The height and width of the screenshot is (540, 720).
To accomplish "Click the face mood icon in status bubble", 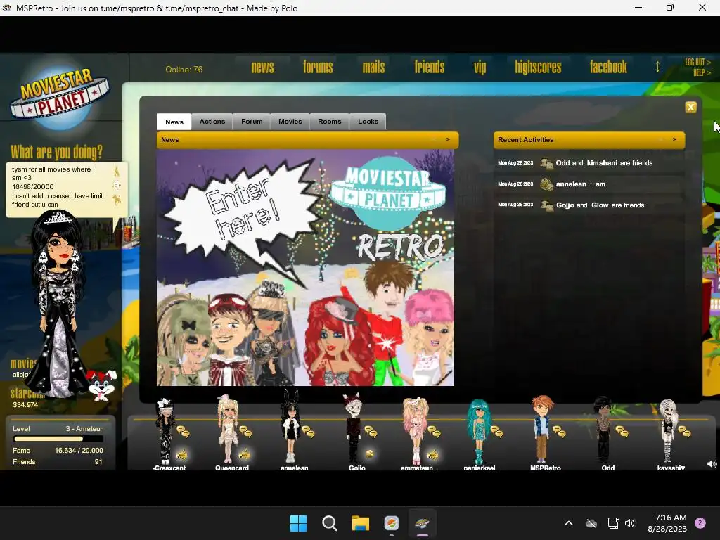I will [117, 186].
